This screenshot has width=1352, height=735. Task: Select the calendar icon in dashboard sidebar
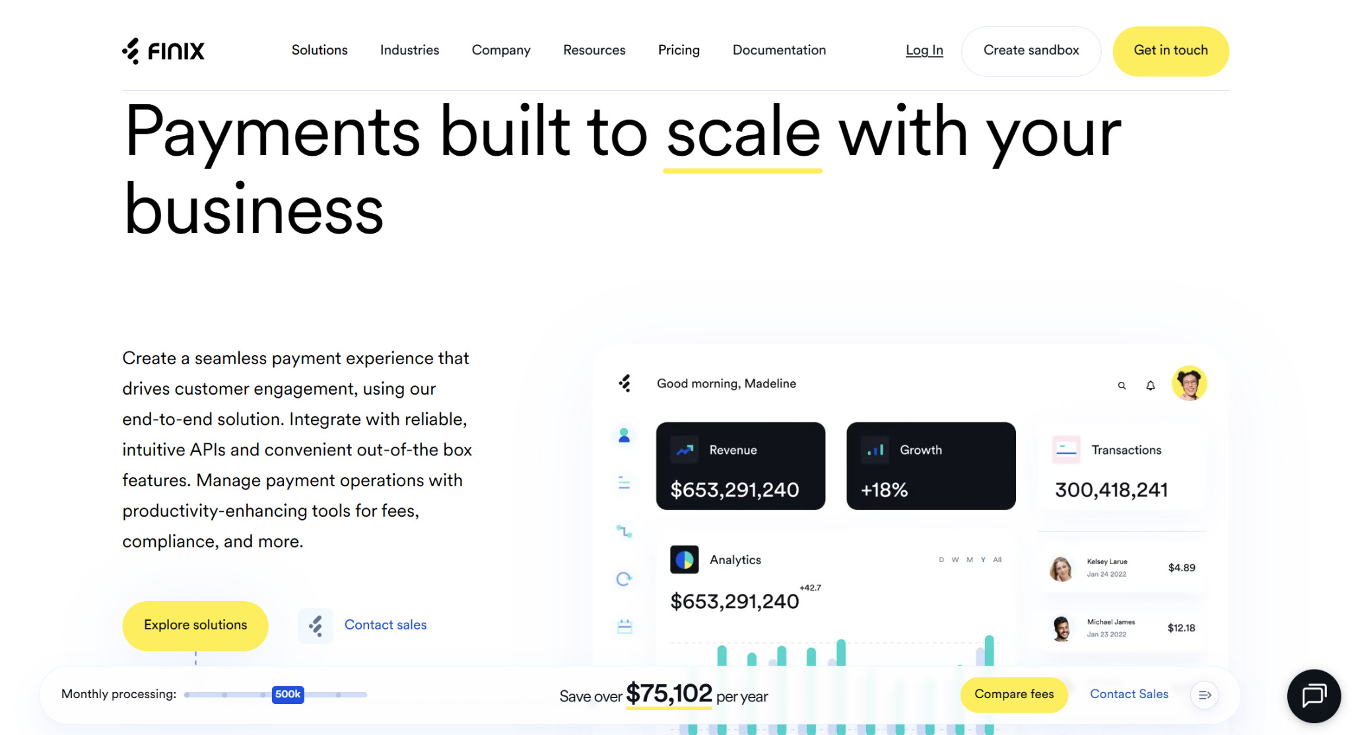tap(625, 626)
